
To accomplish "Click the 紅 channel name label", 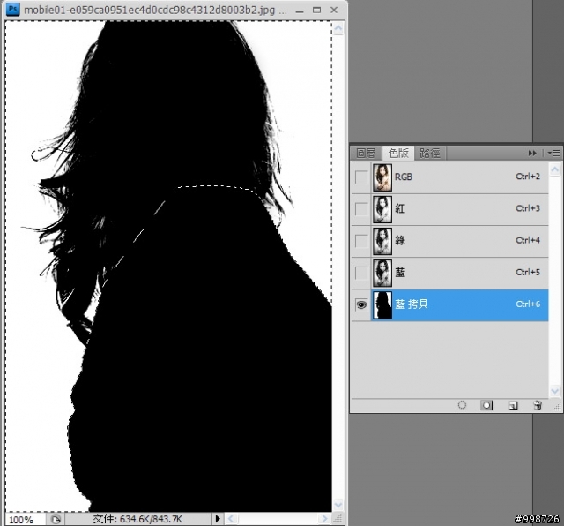I will tap(400, 208).
